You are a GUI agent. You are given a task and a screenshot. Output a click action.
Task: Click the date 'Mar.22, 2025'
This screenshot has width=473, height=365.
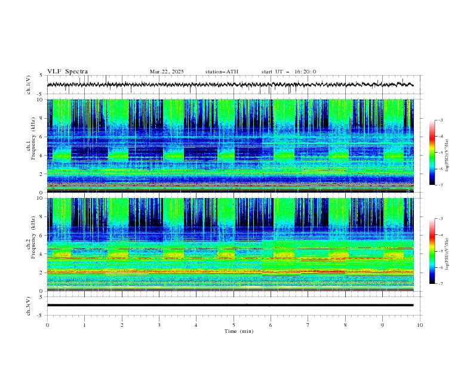[x=167, y=72]
